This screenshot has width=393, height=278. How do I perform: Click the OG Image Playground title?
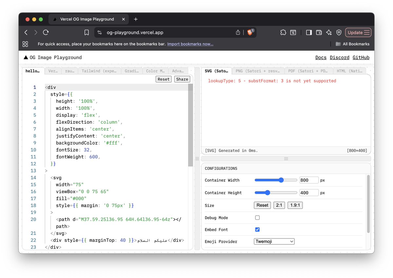pyautogui.click(x=56, y=57)
